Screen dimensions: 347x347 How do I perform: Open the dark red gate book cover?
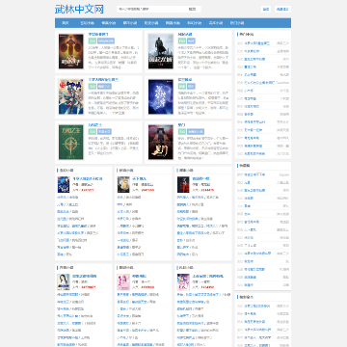click(x=161, y=142)
